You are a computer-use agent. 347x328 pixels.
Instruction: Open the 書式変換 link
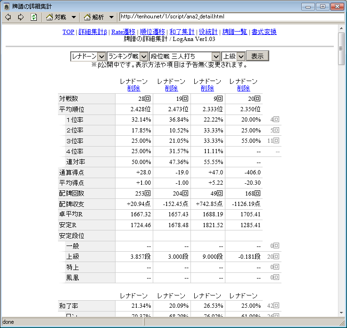pyautogui.click(x=264, y=32)
